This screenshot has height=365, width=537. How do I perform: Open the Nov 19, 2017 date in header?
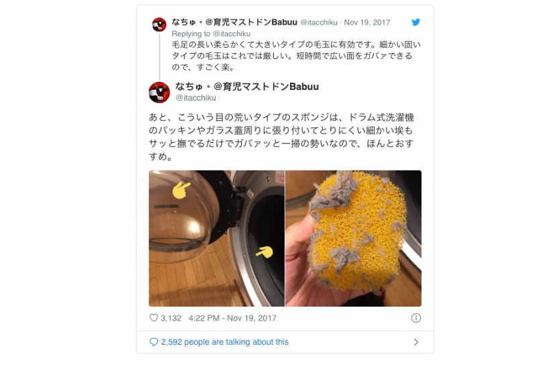[x=367, y=23]
